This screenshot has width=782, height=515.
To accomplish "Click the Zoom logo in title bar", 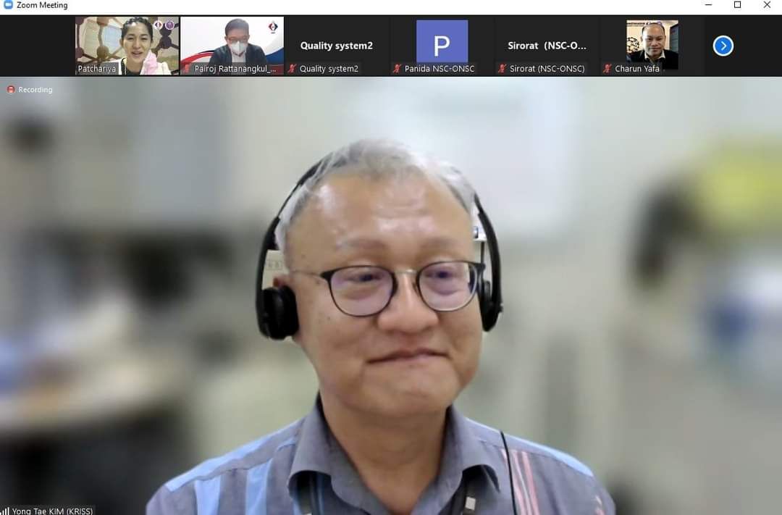I will click(x=8, y=5).
